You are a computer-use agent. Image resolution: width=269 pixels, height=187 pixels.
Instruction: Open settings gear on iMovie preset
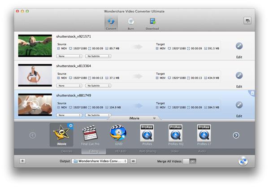71,126
